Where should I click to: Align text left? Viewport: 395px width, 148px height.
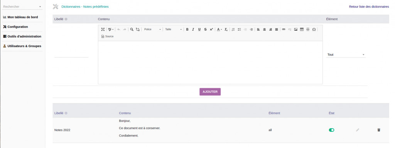(x=258, y=29)
